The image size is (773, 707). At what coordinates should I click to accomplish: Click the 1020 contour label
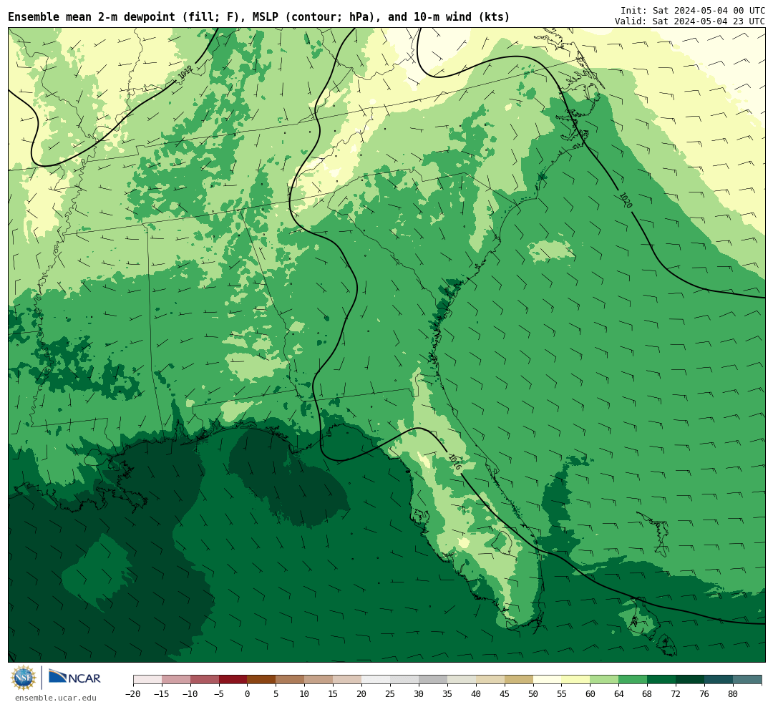[x=626, y=200]
